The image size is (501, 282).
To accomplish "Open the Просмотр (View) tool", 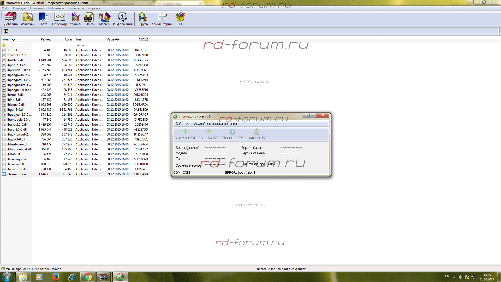I will tap(59, 19).
